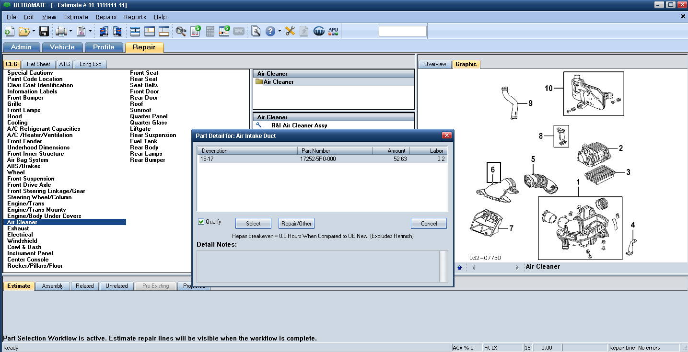The height and width of the screenshot is (352, 688).
Task: Click the save floppy disk icon
Action: coord(44,32)
